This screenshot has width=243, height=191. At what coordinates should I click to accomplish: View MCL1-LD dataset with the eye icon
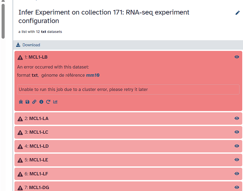pos(237,146)
